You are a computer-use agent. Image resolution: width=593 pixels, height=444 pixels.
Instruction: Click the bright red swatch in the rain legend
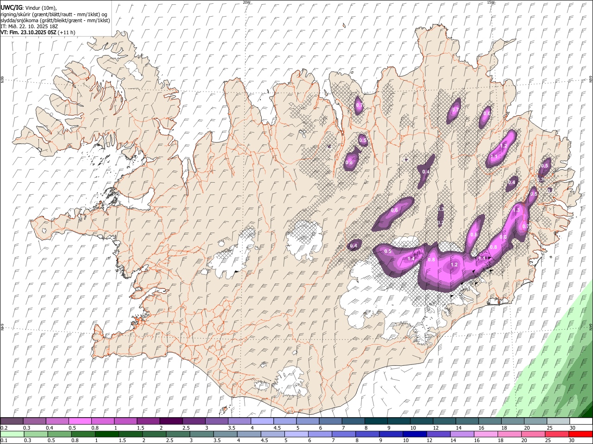580,434
